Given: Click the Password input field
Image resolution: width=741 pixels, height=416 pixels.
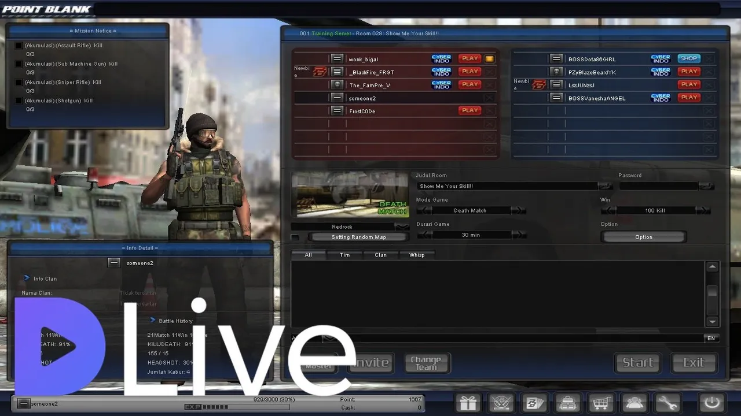Looking at the screenshot, I should pos(659,186).
